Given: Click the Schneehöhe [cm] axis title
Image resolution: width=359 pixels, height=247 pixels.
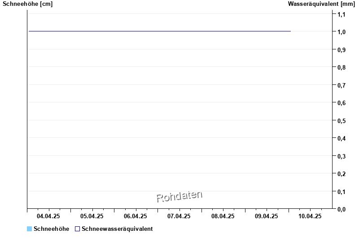Looking at the screenshot, I should pyautogui.click(x=27, y=4).
